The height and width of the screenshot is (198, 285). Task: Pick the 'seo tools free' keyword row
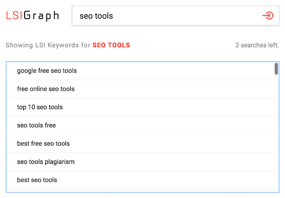[36, 125]
